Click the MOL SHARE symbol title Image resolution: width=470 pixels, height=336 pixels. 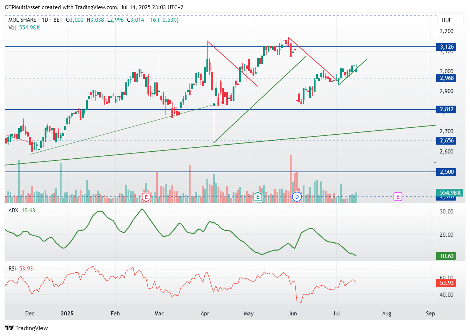click(22, 20)
